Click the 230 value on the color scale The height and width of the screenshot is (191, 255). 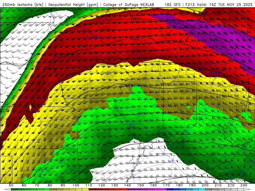pos(244,185)
